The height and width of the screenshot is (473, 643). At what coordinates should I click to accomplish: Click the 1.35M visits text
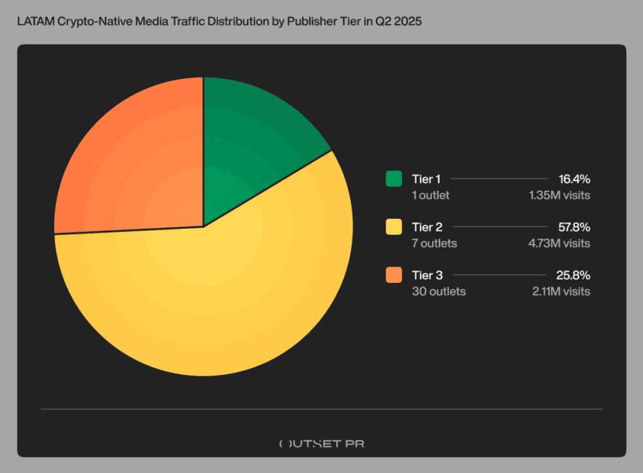559,195
